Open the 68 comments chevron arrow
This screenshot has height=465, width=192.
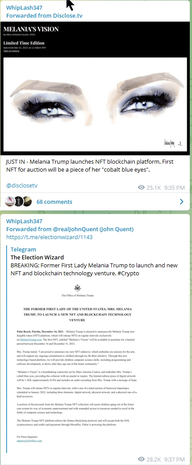pos(181,202)
